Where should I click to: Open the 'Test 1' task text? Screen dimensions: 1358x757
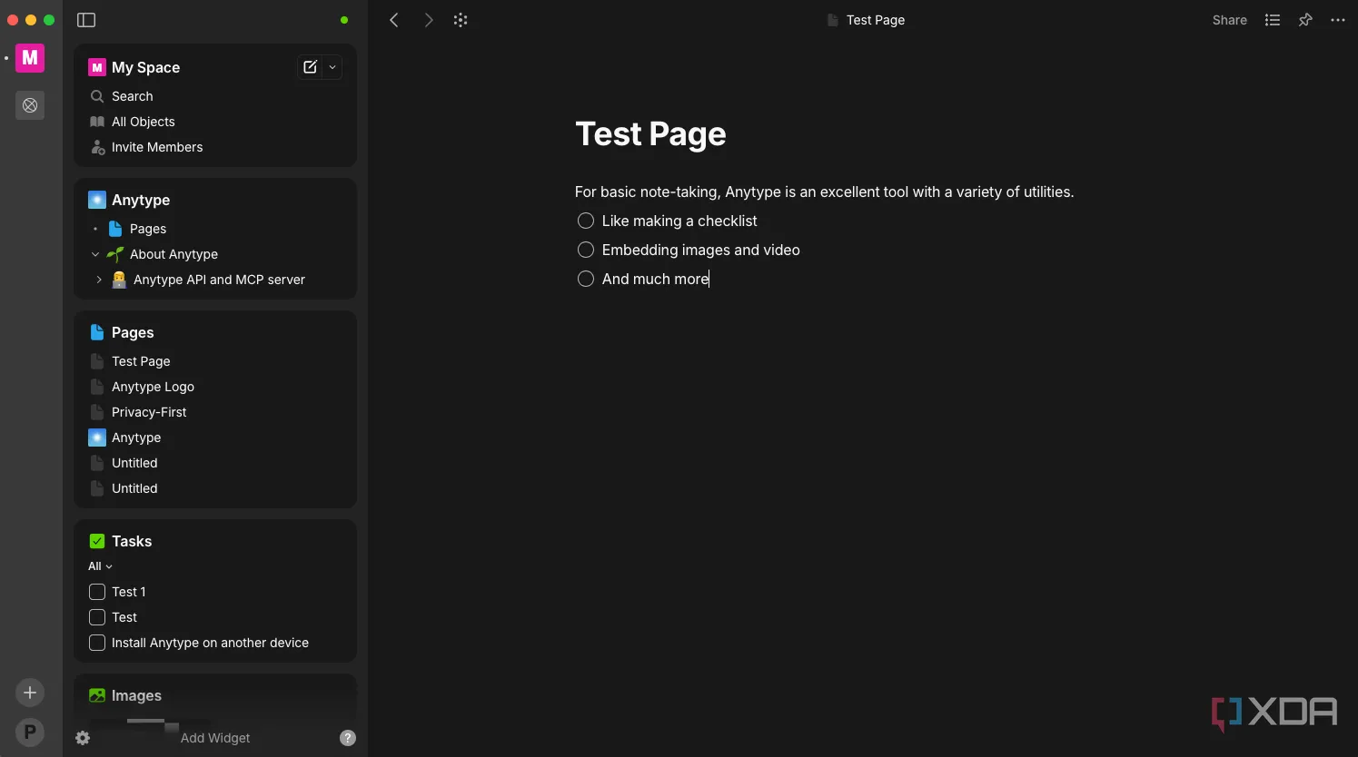click(x=129, y=592)
